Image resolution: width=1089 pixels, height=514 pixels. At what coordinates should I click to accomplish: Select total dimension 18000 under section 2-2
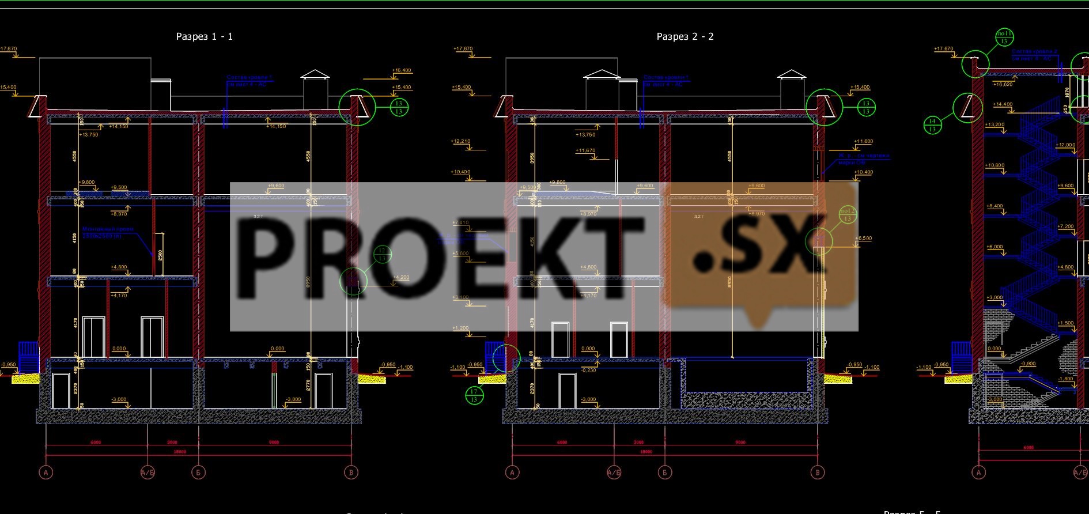[646, 452]
